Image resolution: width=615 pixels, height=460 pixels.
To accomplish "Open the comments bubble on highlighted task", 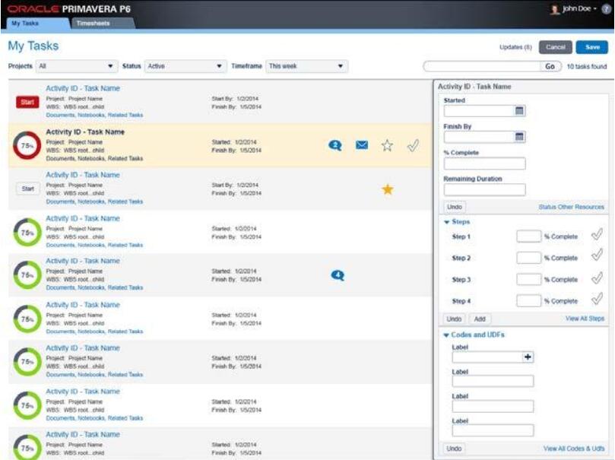I will [x=334, y=145].
